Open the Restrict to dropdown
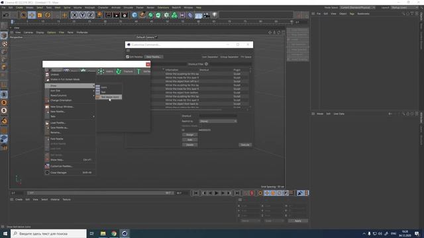Viewport: 424px width, 238px height. 218,121
